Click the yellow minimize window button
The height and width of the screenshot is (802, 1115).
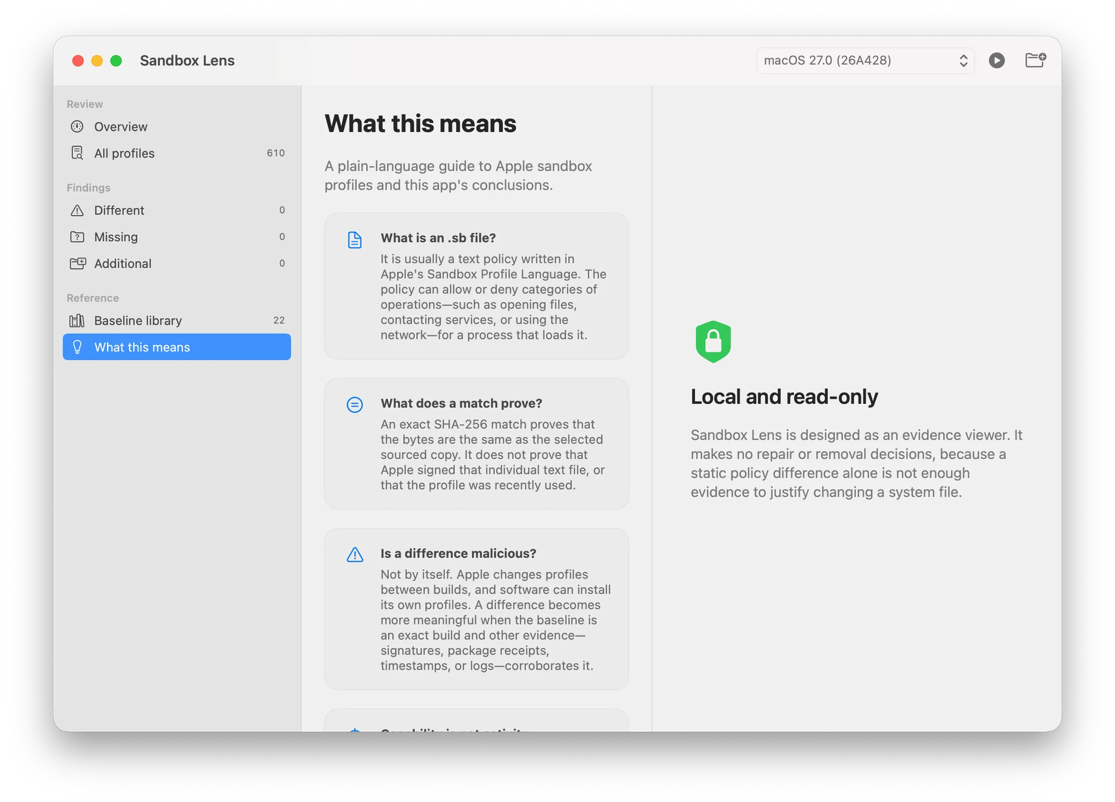click(97, 61)
